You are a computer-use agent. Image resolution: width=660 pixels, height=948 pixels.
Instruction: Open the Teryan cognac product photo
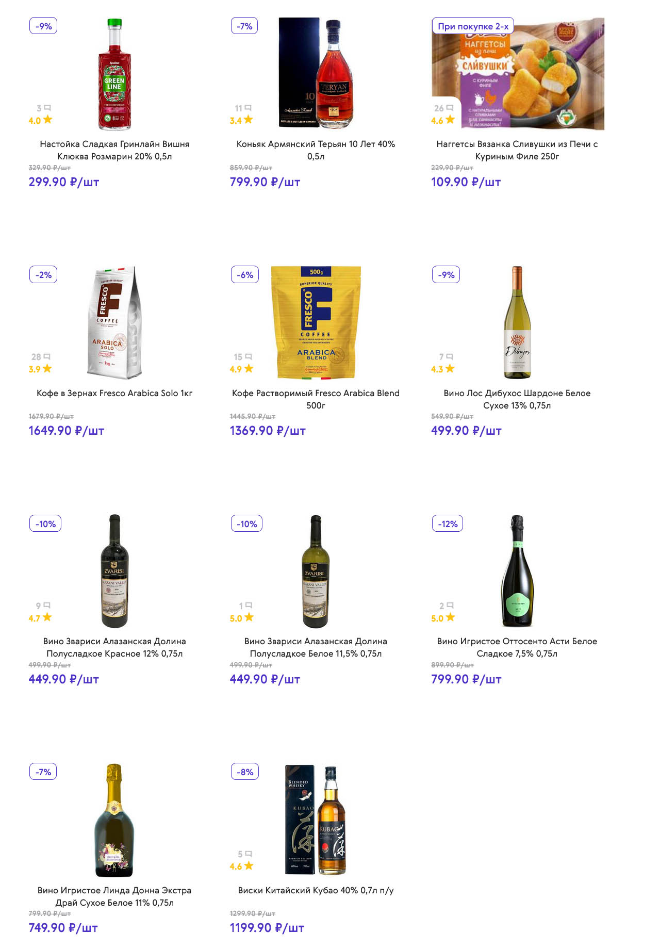tap(316, 74)
